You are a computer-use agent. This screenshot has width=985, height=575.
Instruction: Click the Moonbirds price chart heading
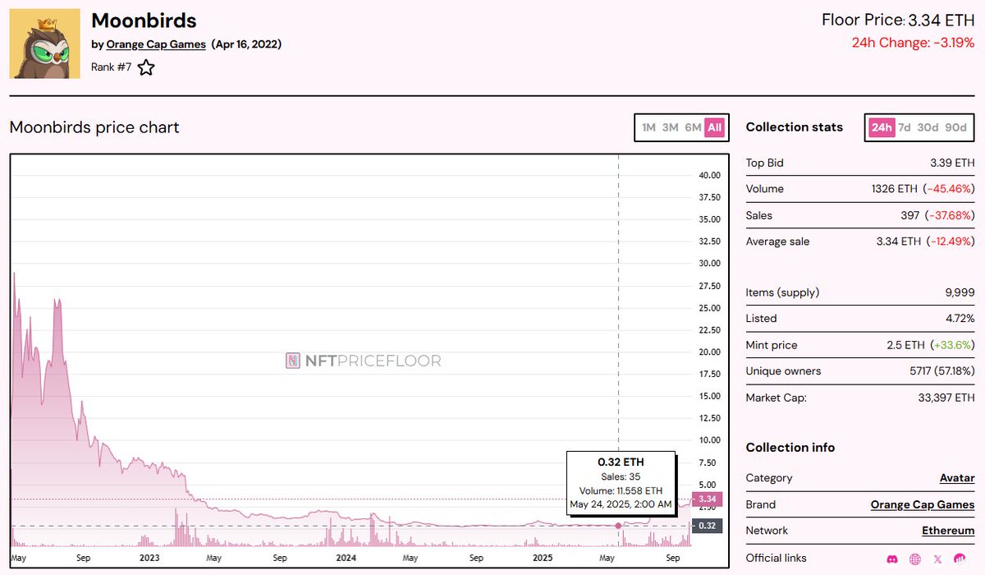point(94,127)
